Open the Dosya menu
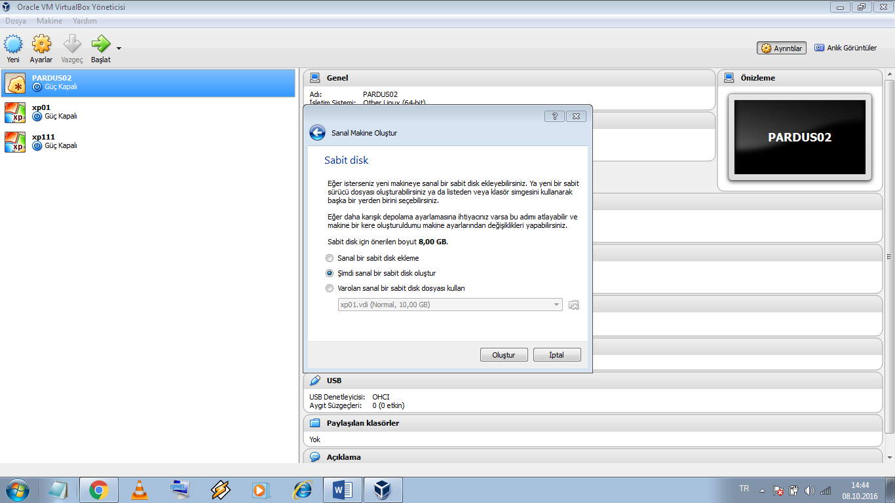Viewport: 895px width, 503px height. tap(16, 21)
